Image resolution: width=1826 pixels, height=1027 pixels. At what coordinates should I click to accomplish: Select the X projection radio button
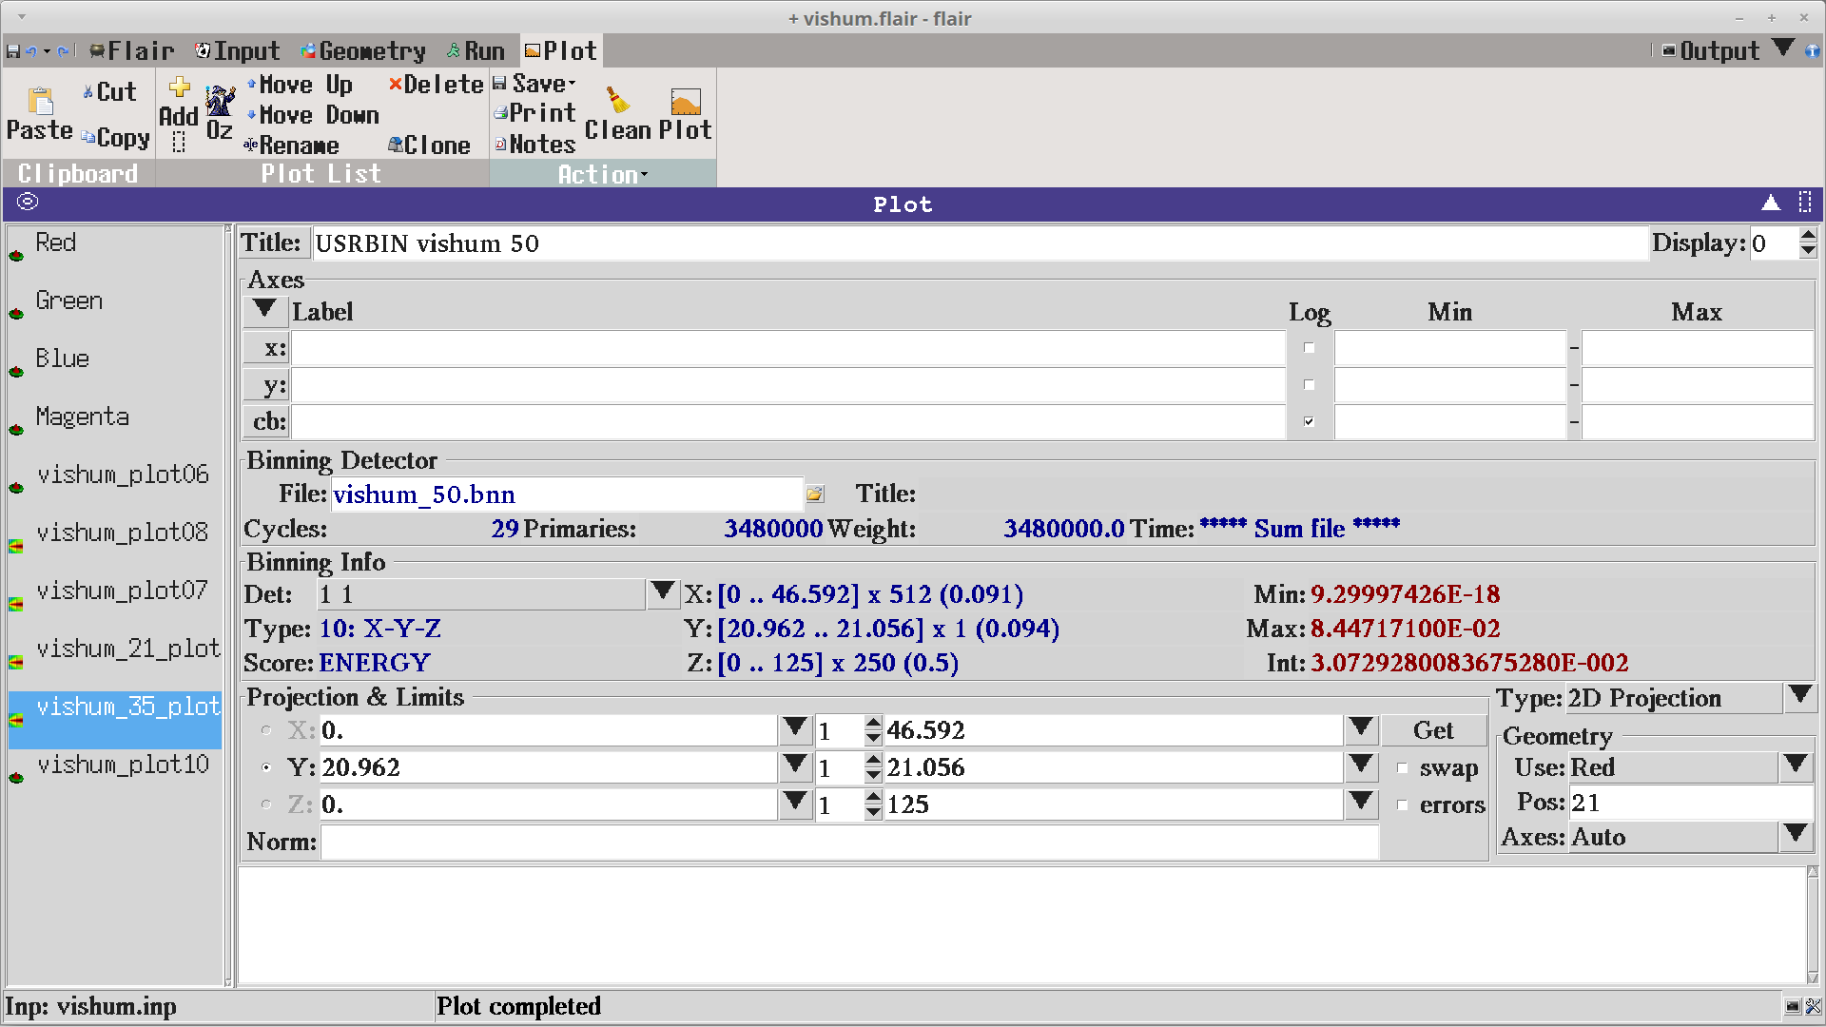coord(266,730)
